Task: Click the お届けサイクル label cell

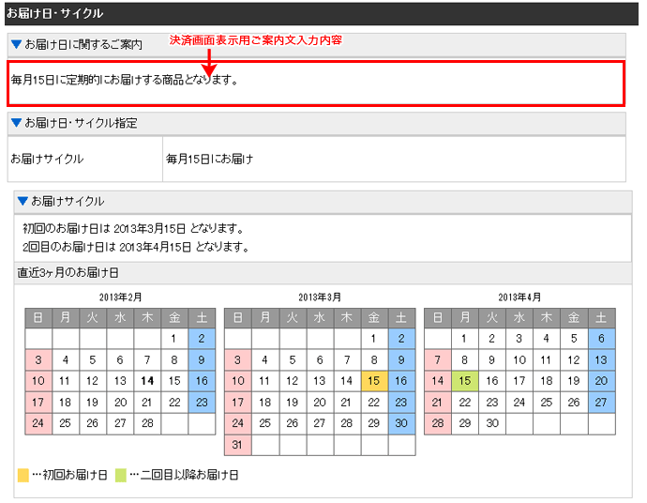Action: 47,159
